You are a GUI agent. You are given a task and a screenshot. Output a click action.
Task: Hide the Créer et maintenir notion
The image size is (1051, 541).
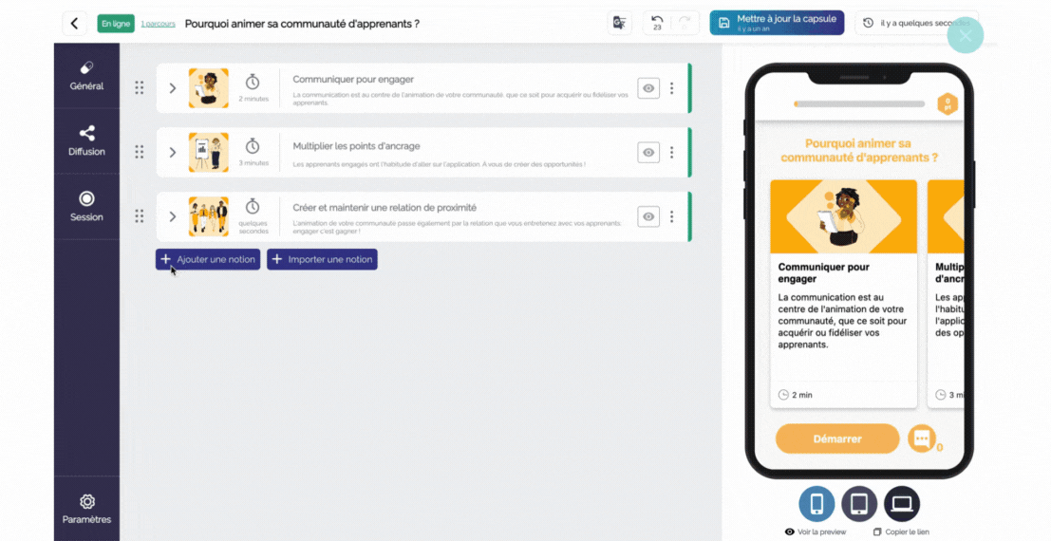pos(648,216)
